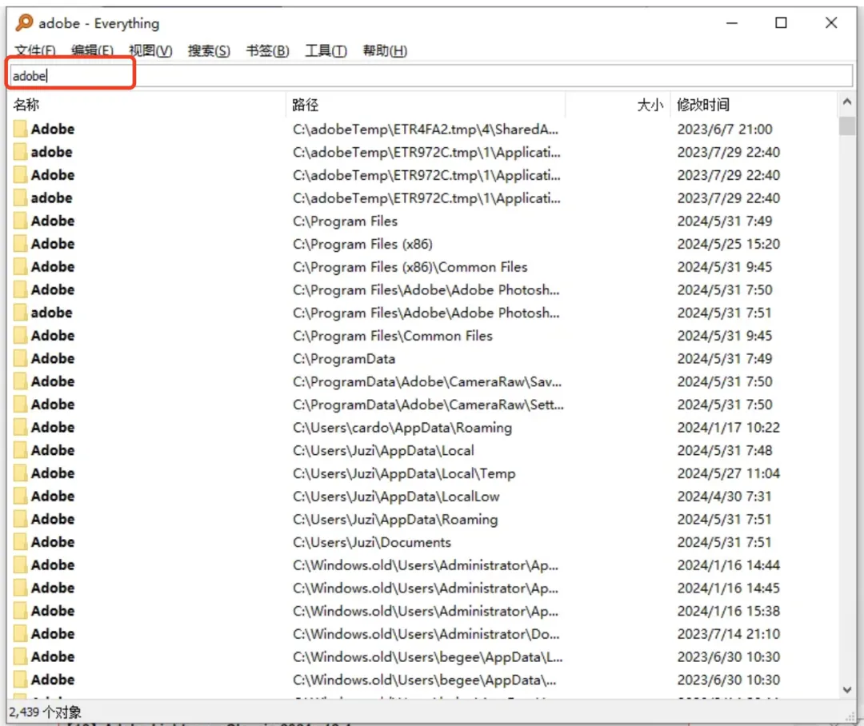This screenshot has height=726, width=864.
Task: Click the vertical scrollbar thumb
Action: click(x=847, y=126)
